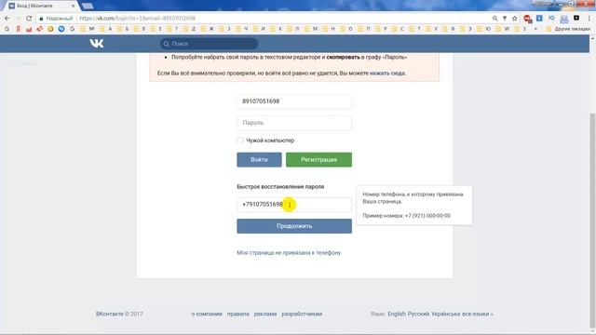Click the Поиск search box in the header
Viewport: 596px width, 335px height.
[209, 44]
